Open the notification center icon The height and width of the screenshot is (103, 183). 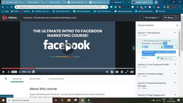point(178,100)
